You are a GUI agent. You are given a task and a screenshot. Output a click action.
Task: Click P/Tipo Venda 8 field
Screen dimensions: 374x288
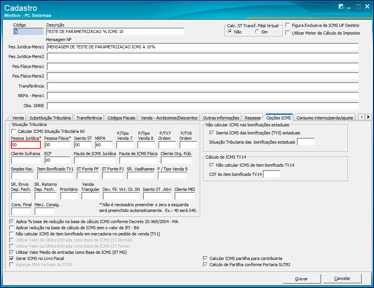[146, 145]
